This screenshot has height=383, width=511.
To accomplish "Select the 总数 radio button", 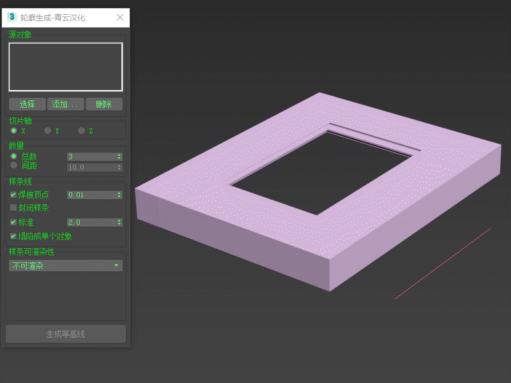I will tap(13, 156).
